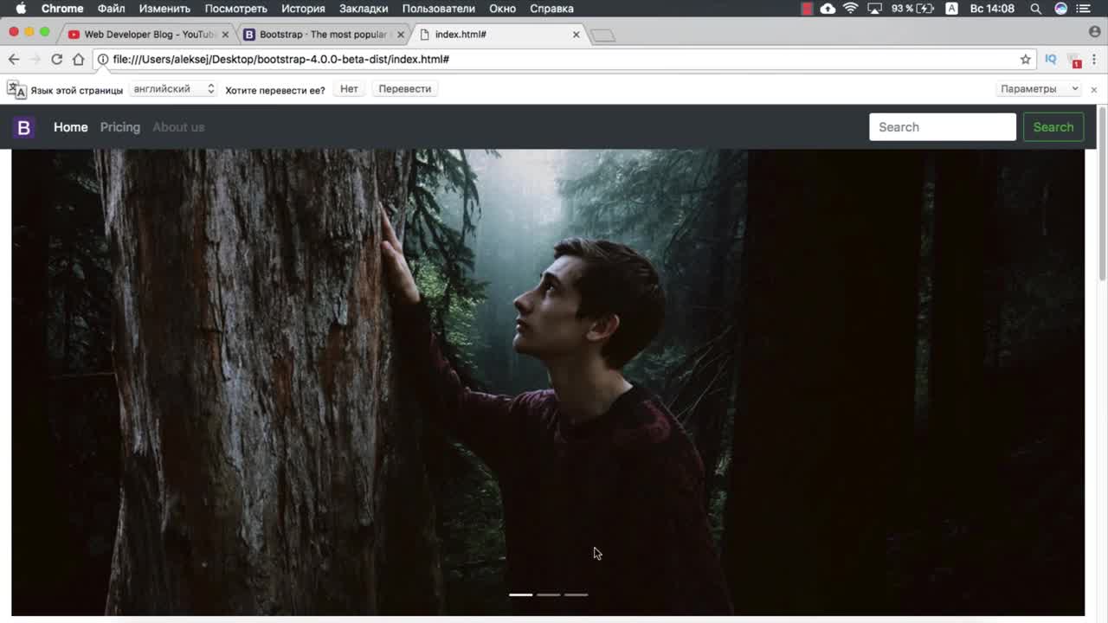
Task: Select the third carousel slide indicator
Action: tap(577, 594)
